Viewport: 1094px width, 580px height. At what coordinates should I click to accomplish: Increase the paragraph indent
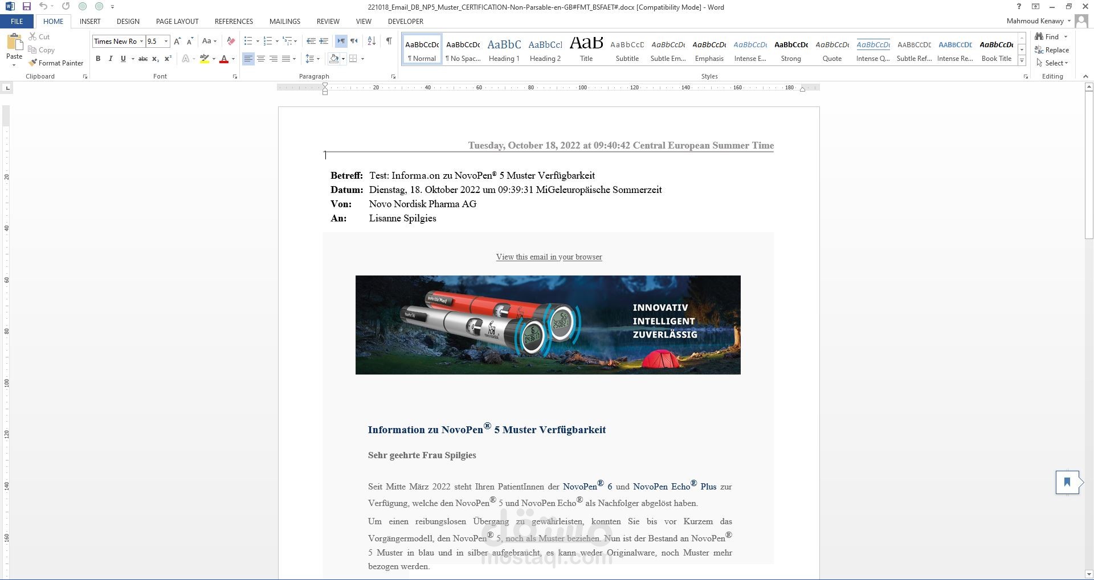[324, 41]
